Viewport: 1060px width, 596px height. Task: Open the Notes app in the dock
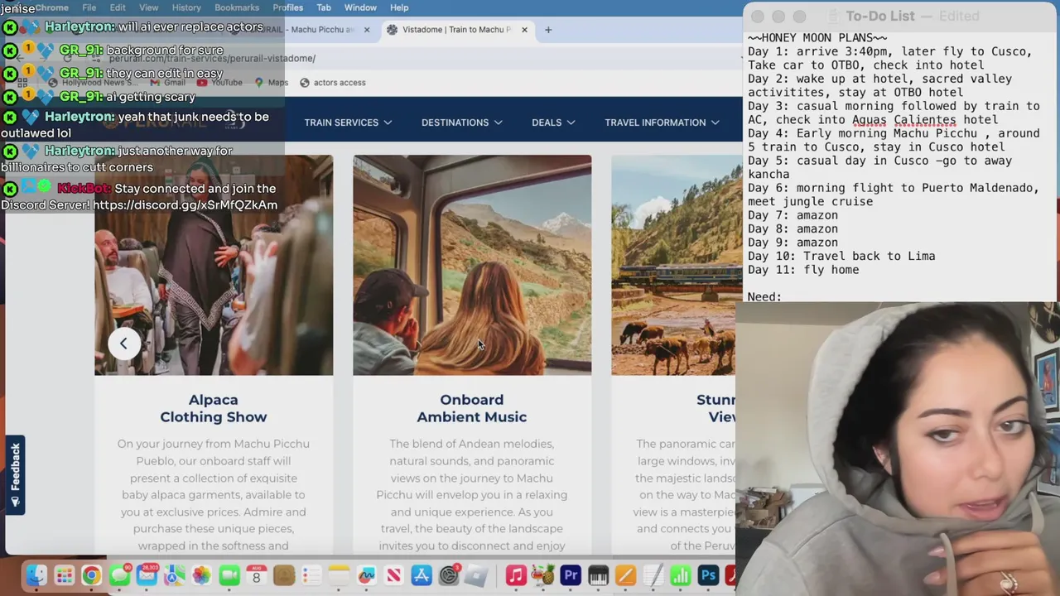pyautogui.click(x=339, y=575)
